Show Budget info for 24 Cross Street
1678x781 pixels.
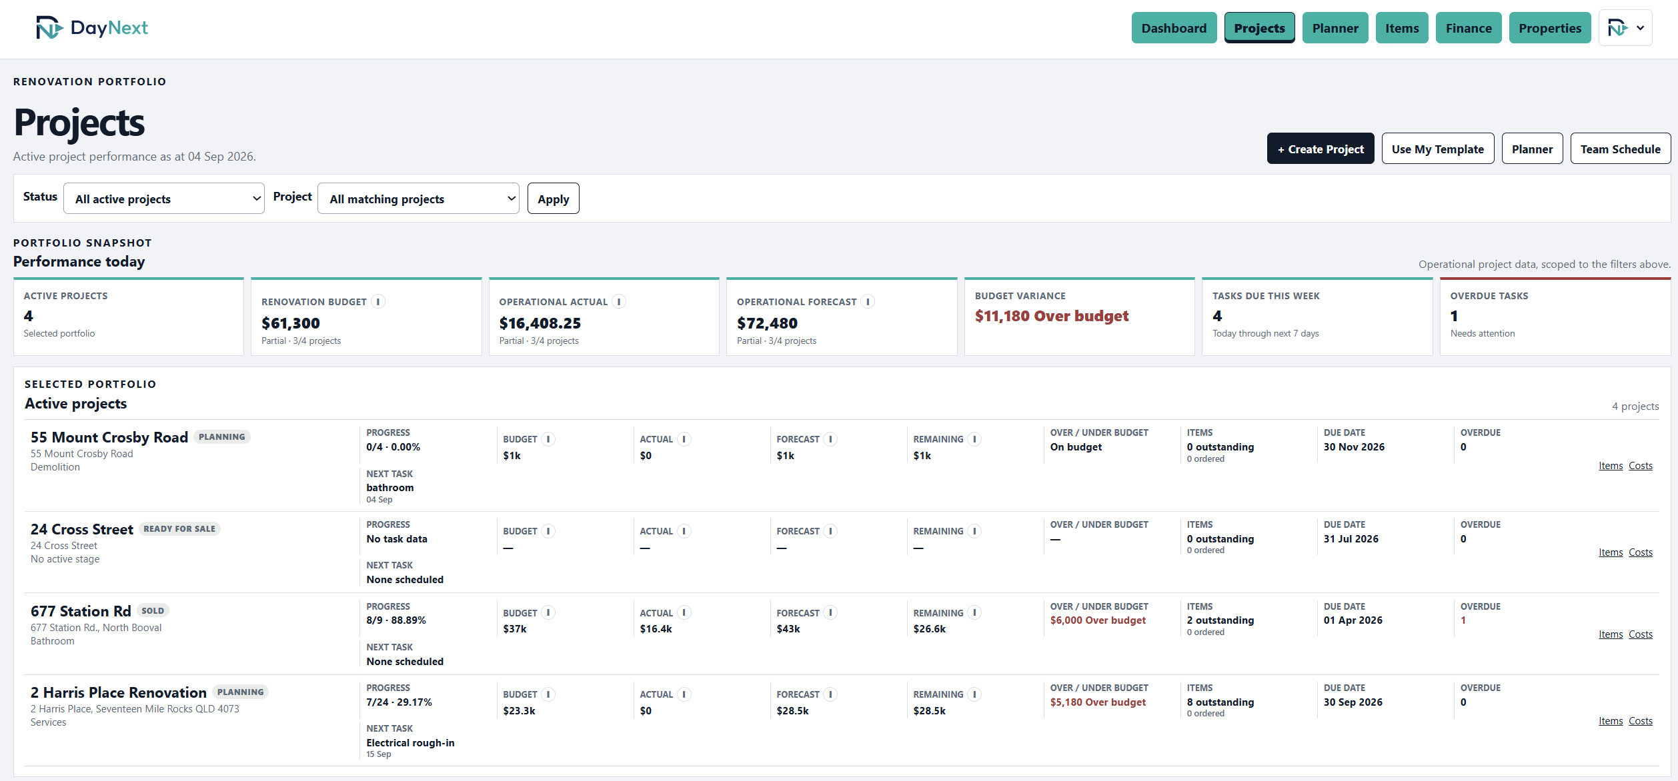pos(548,531)
